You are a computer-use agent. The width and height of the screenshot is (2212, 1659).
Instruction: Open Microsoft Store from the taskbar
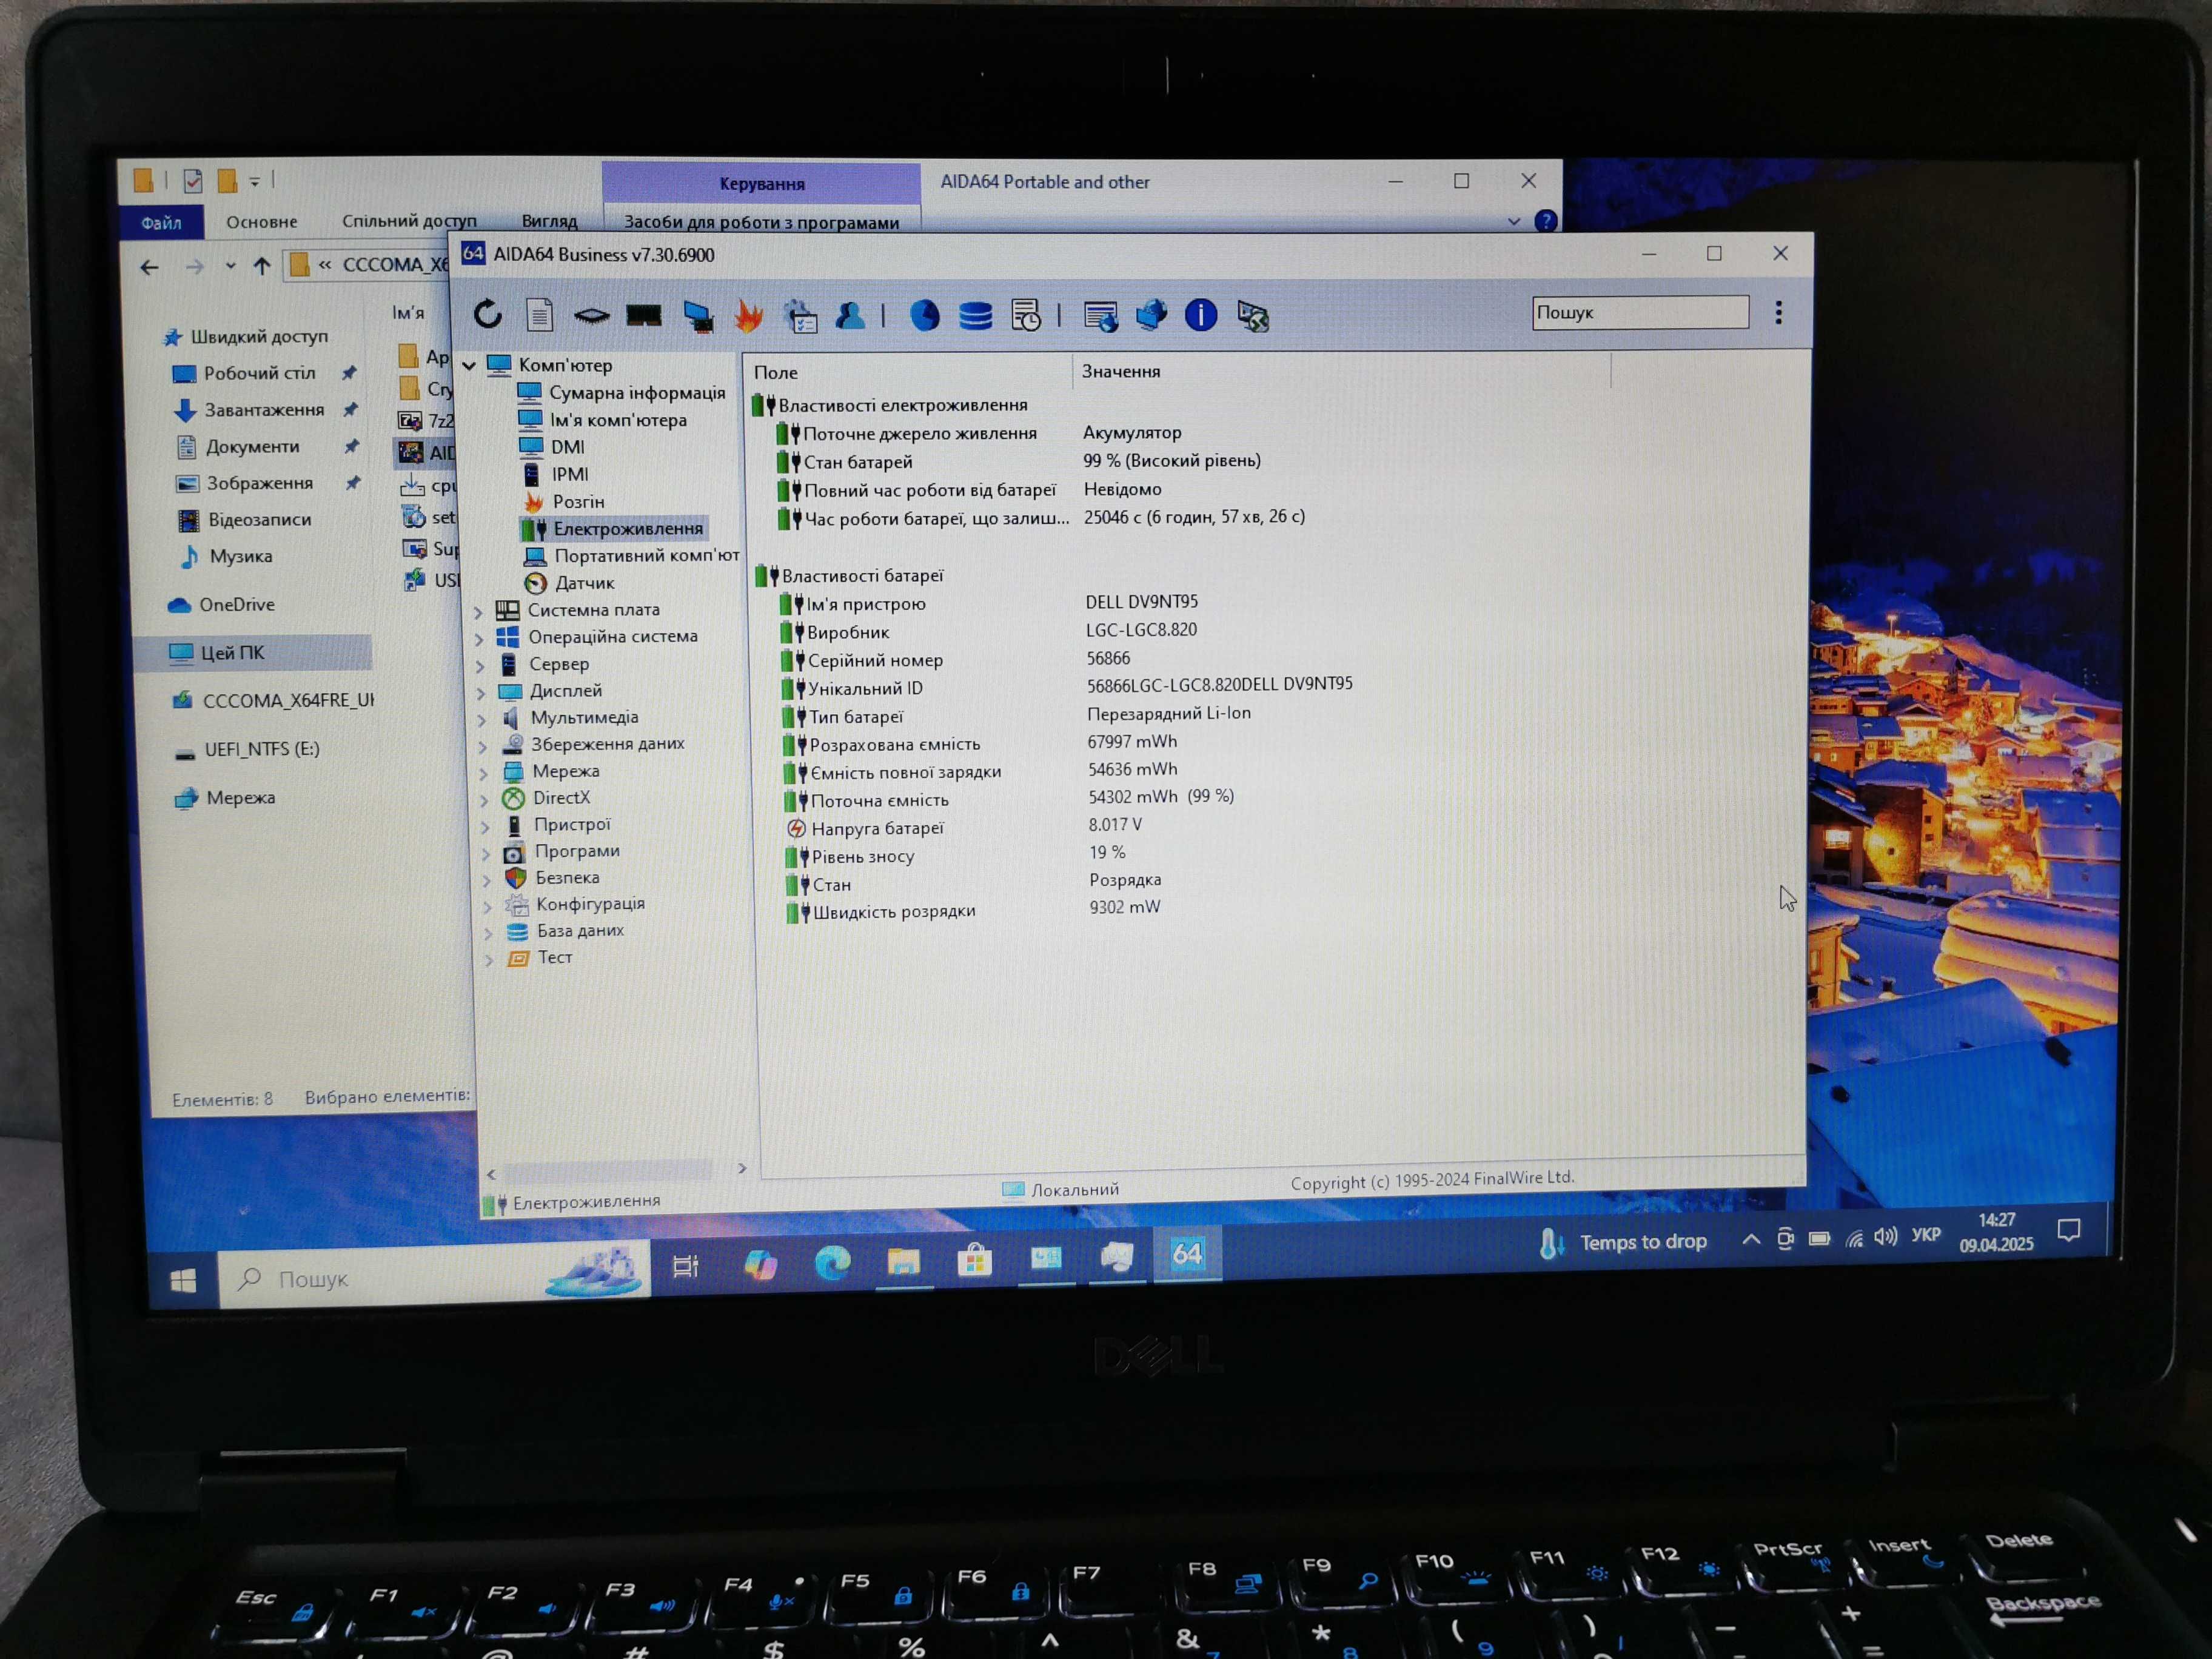[974, 1260]
